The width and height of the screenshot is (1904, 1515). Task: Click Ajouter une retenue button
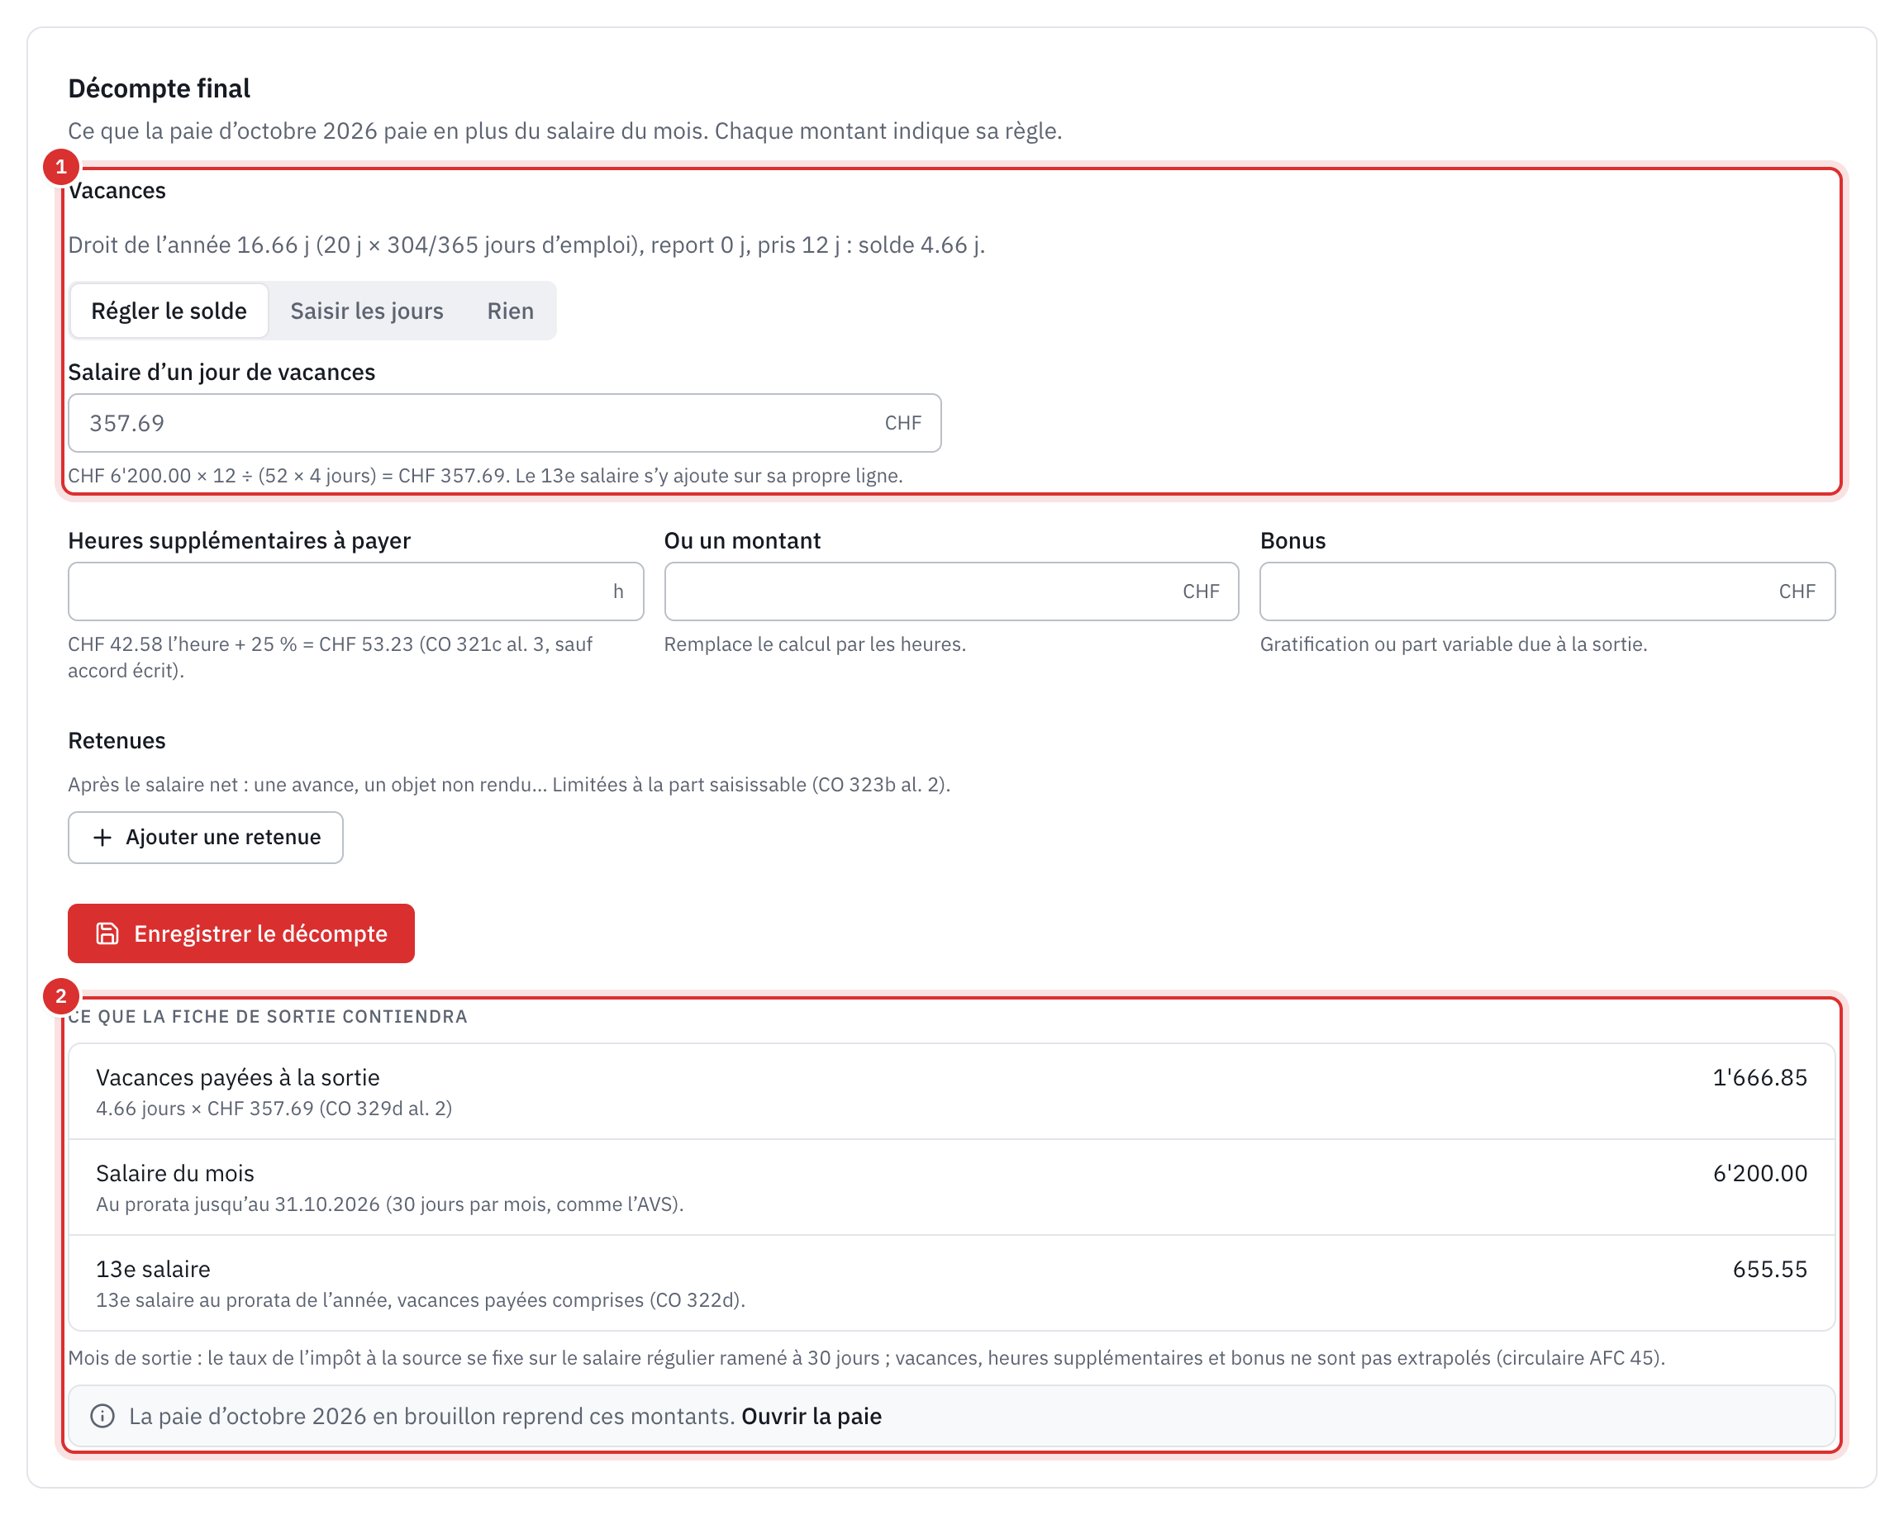(206, 837)
